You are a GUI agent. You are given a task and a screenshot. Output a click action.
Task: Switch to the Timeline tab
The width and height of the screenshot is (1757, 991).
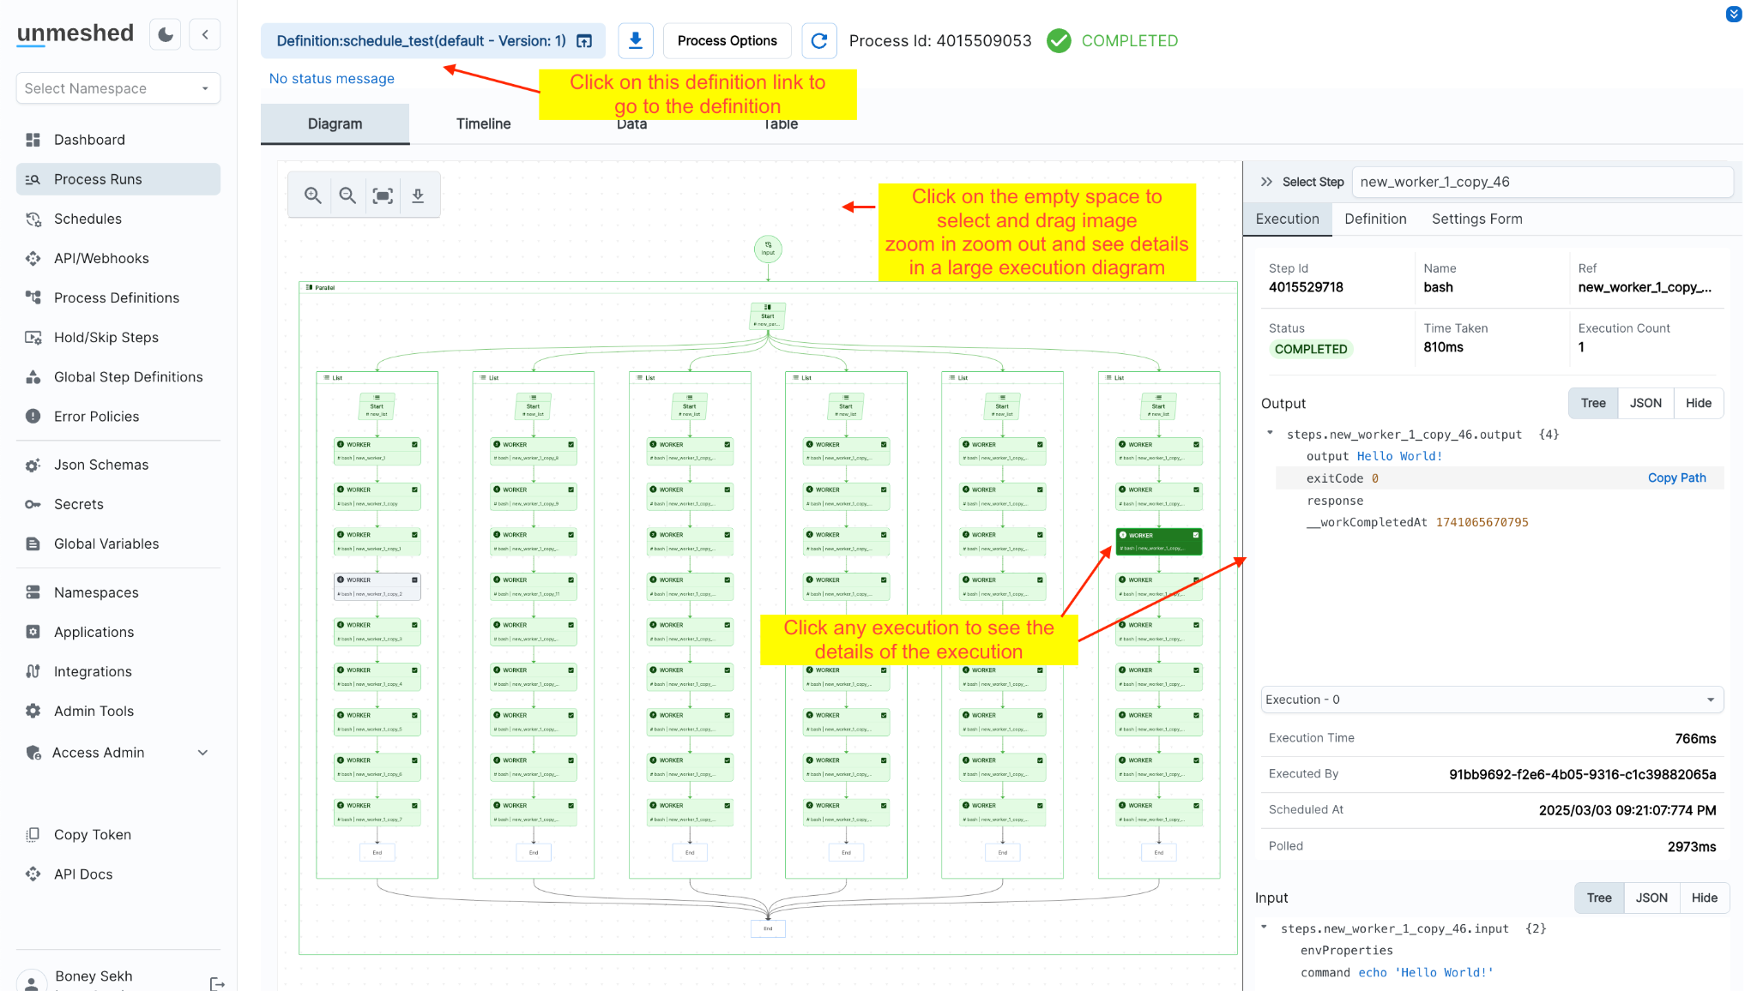483,123
